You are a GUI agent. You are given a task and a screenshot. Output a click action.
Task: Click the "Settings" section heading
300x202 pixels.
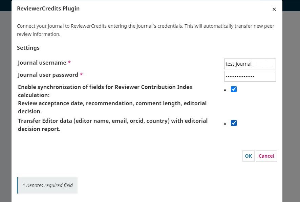[x=28, y=48]
